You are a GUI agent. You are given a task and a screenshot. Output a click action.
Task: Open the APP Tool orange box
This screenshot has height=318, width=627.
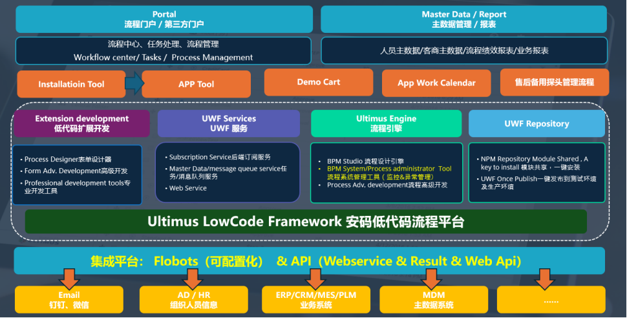click(197, 84)
